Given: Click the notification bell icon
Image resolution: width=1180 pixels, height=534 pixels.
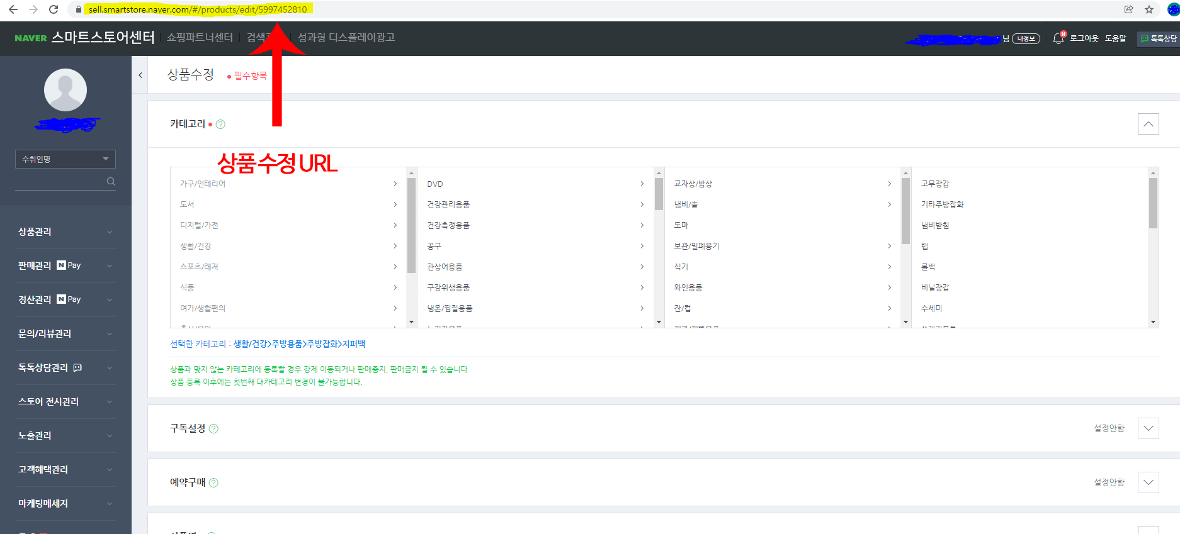Looking at the screenshot, I should [x=1058, y=38].
